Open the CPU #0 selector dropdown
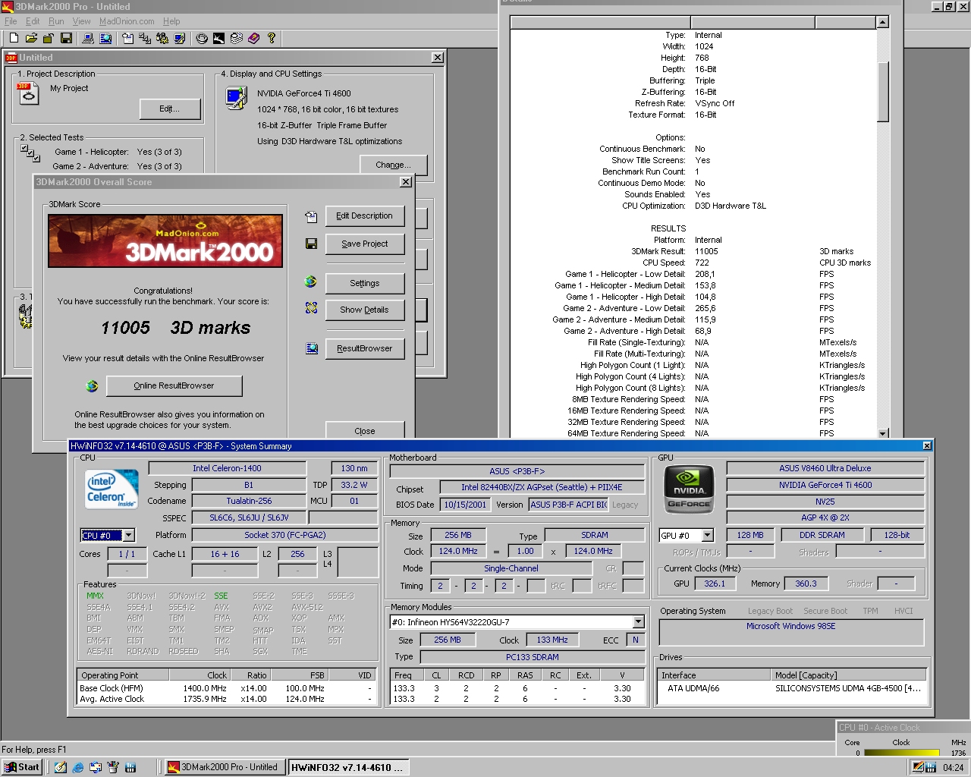Image resolution: width=971 pixels, height=777 pixels. 128,536
